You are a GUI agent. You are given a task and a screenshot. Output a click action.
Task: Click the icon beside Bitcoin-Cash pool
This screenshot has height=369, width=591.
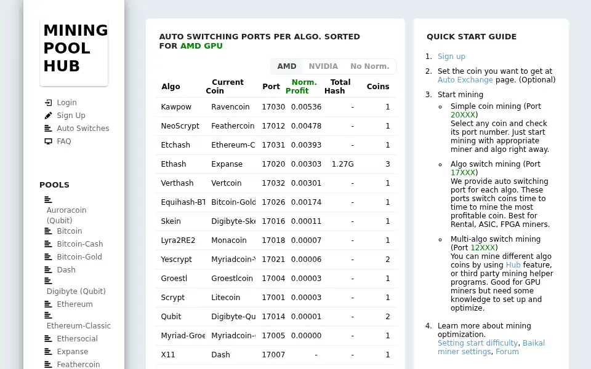(x=48, y=244)
